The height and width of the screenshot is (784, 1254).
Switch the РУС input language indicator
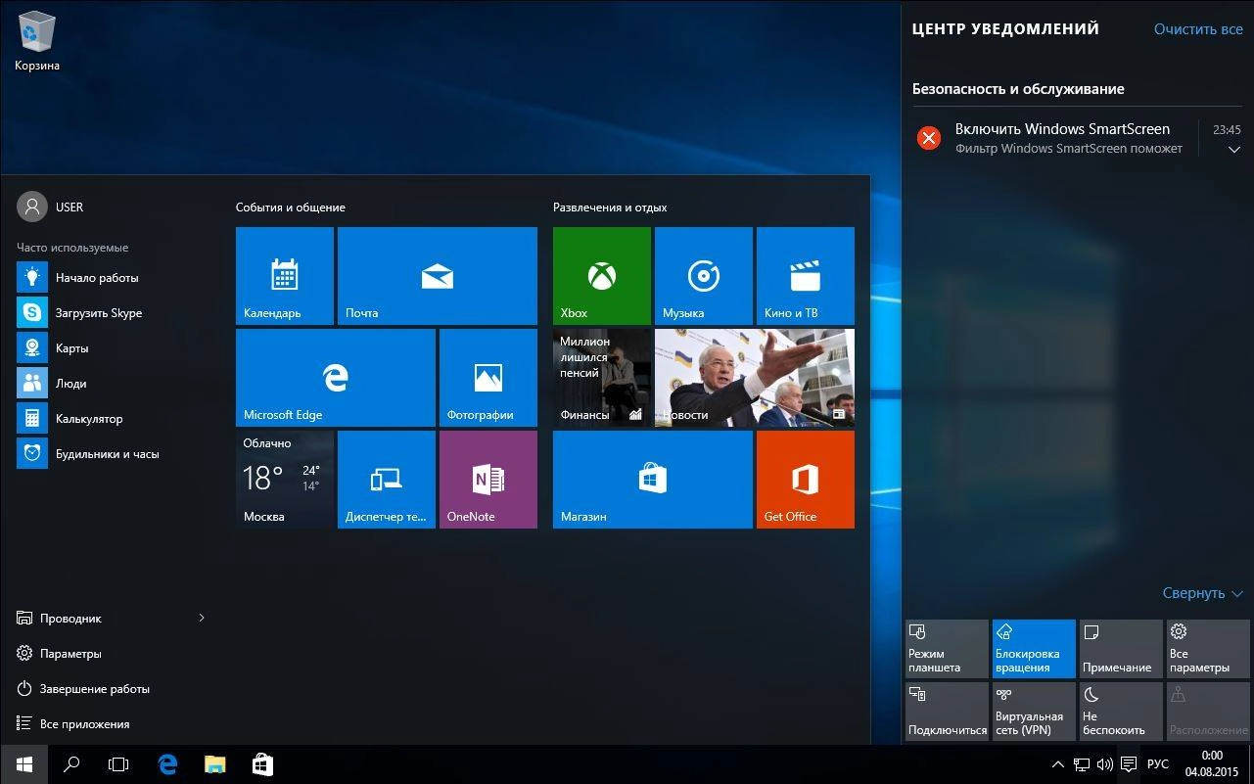1157,764
